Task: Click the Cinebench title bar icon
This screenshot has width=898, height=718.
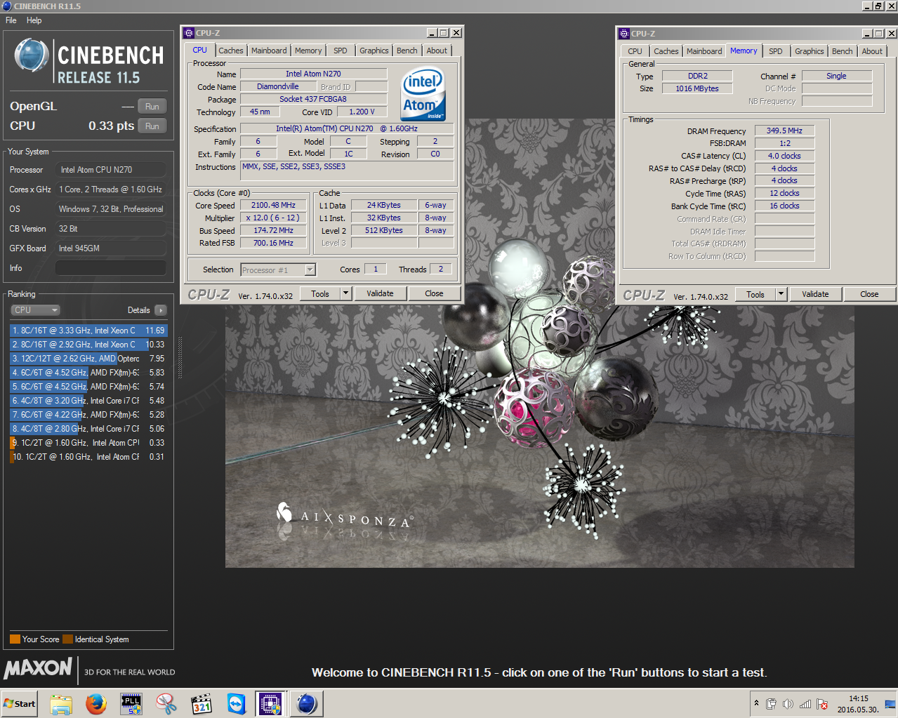Action: click(6, 6)
